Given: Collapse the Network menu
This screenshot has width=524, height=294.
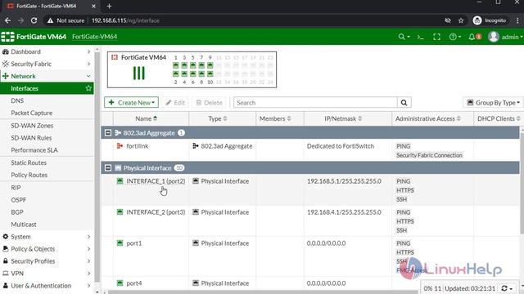Looking at the screenshot, I should (x=47, y=76).
